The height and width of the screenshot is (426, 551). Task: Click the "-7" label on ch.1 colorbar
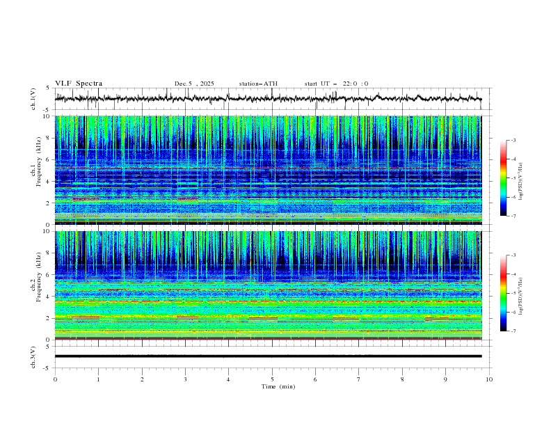513,216
